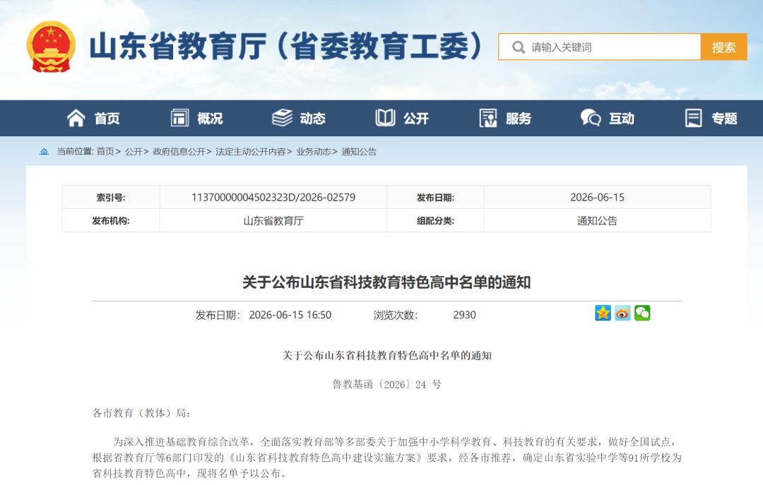This screenshot has width=763, height=485.
Task: Go to 公开 in the breadcrumb
Action: point(134,152)
